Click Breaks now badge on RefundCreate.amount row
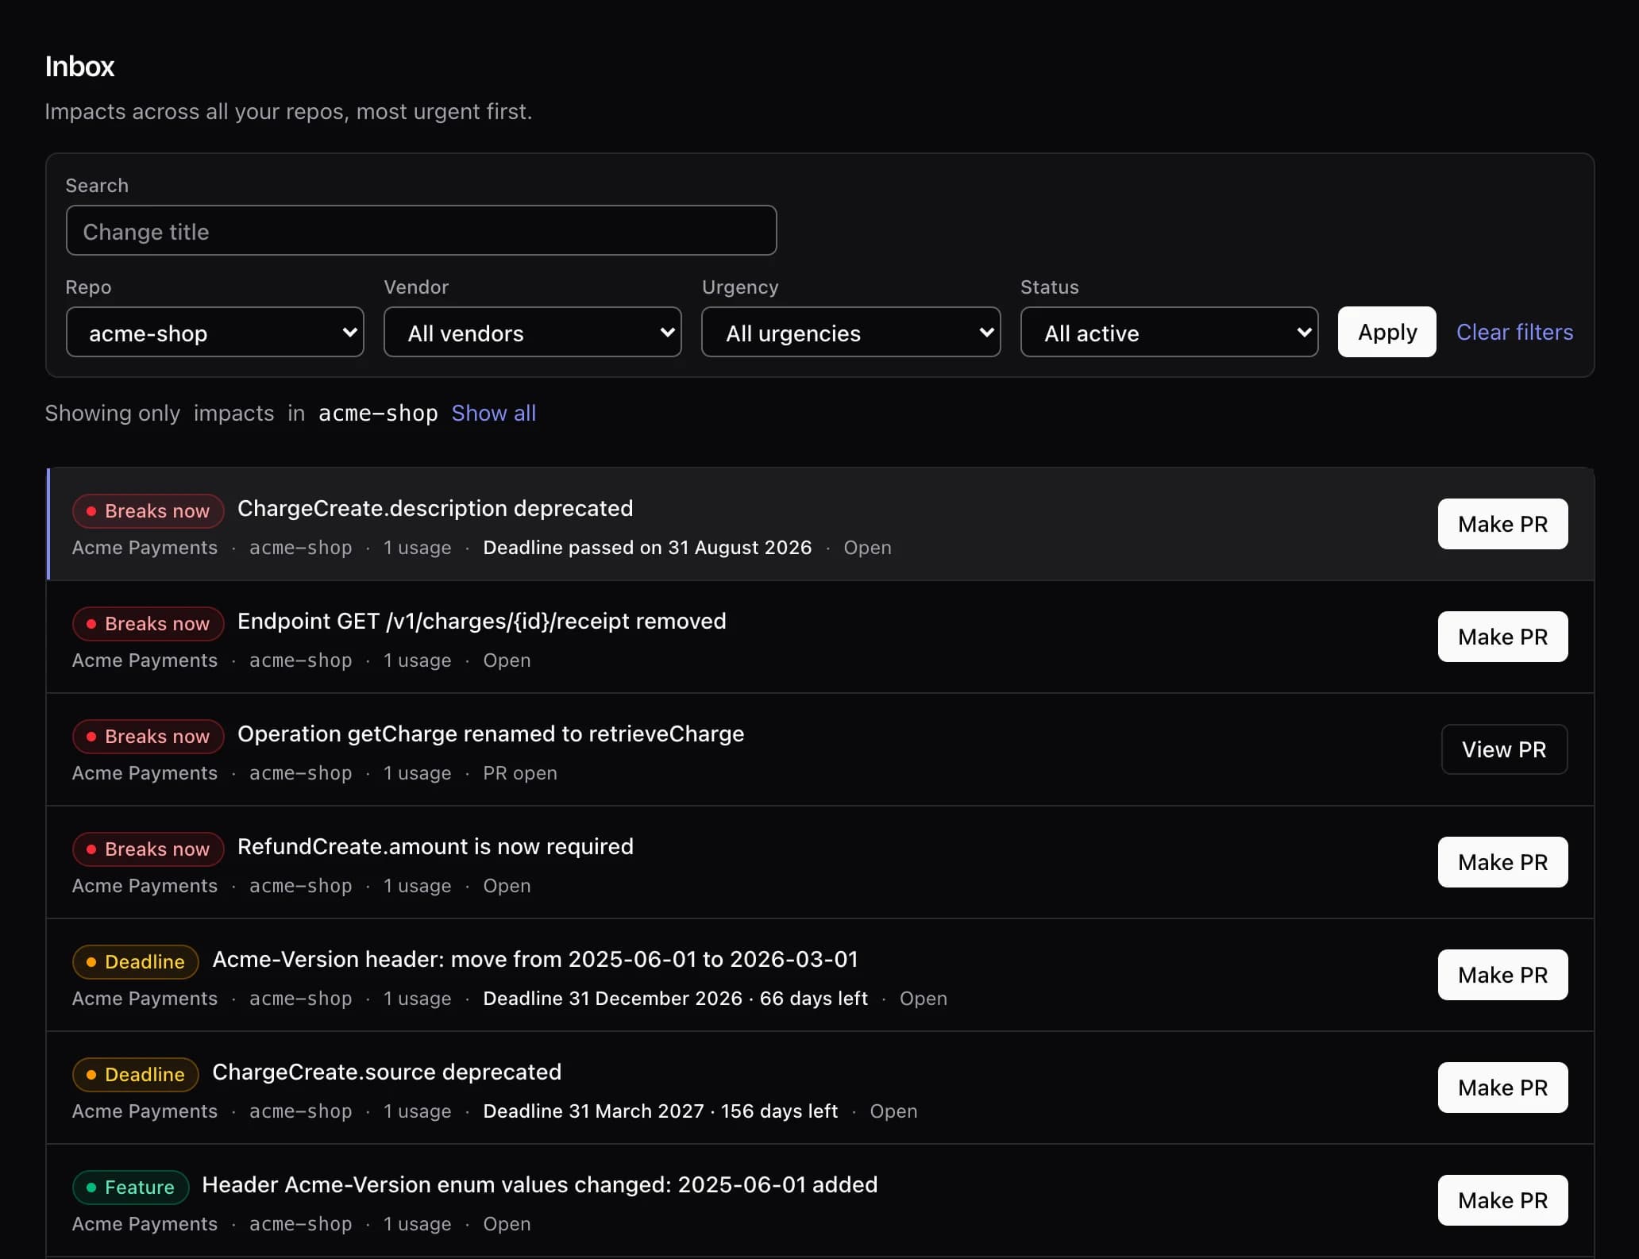Screen dimensions: 1639x1259 pyautogui.click(x=148, y=849)
